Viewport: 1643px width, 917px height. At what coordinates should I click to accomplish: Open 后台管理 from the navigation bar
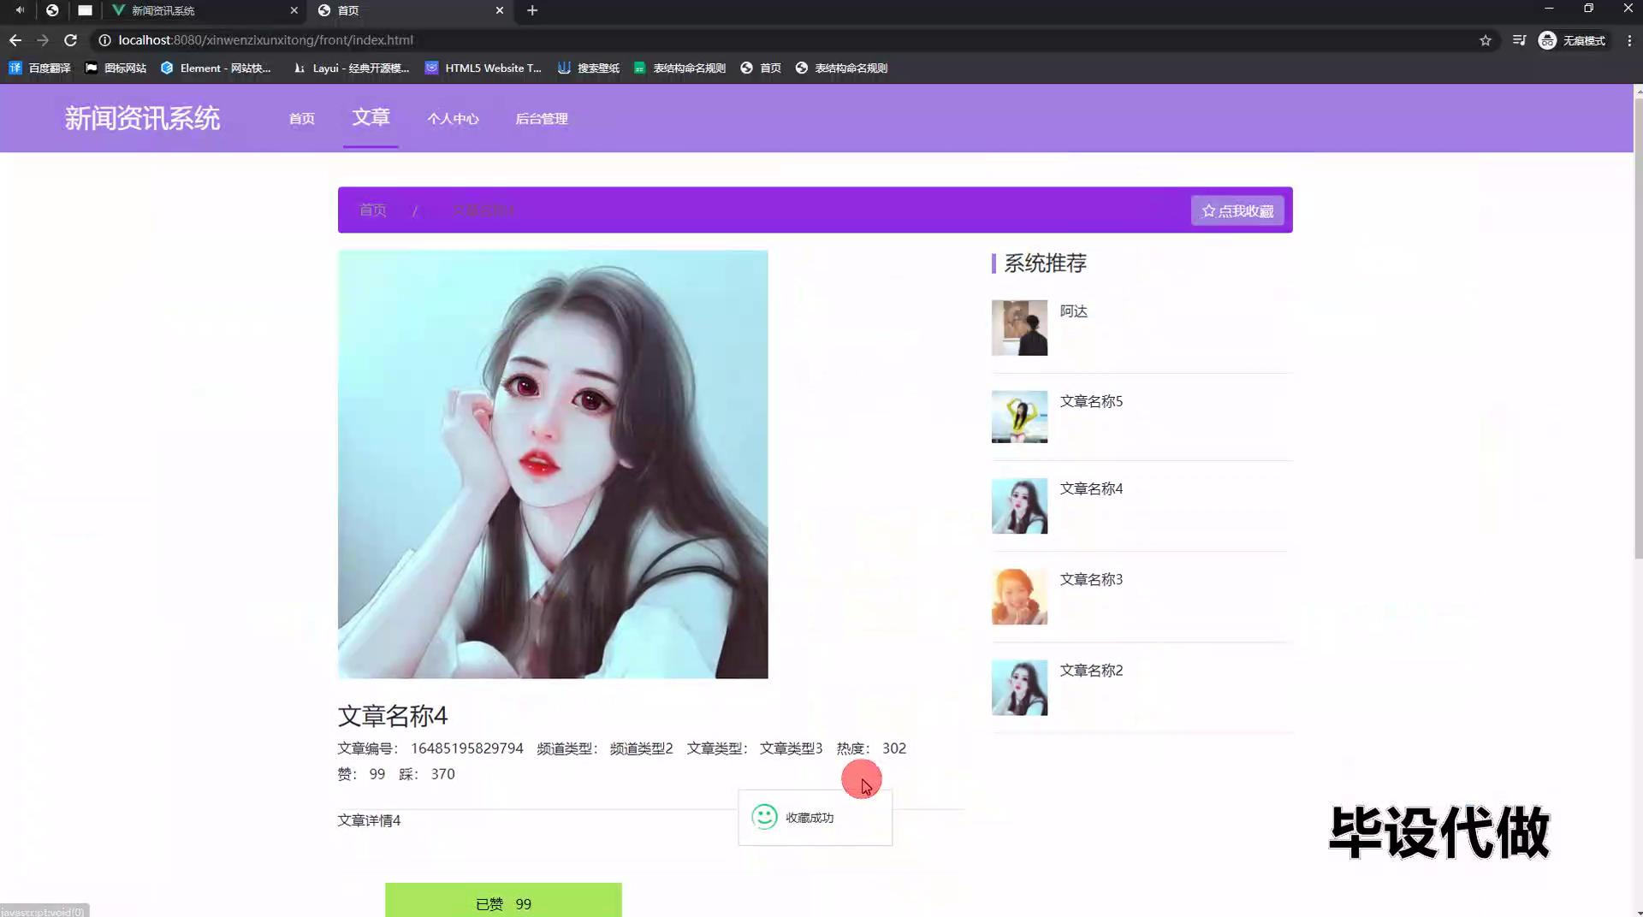[541, 119]
